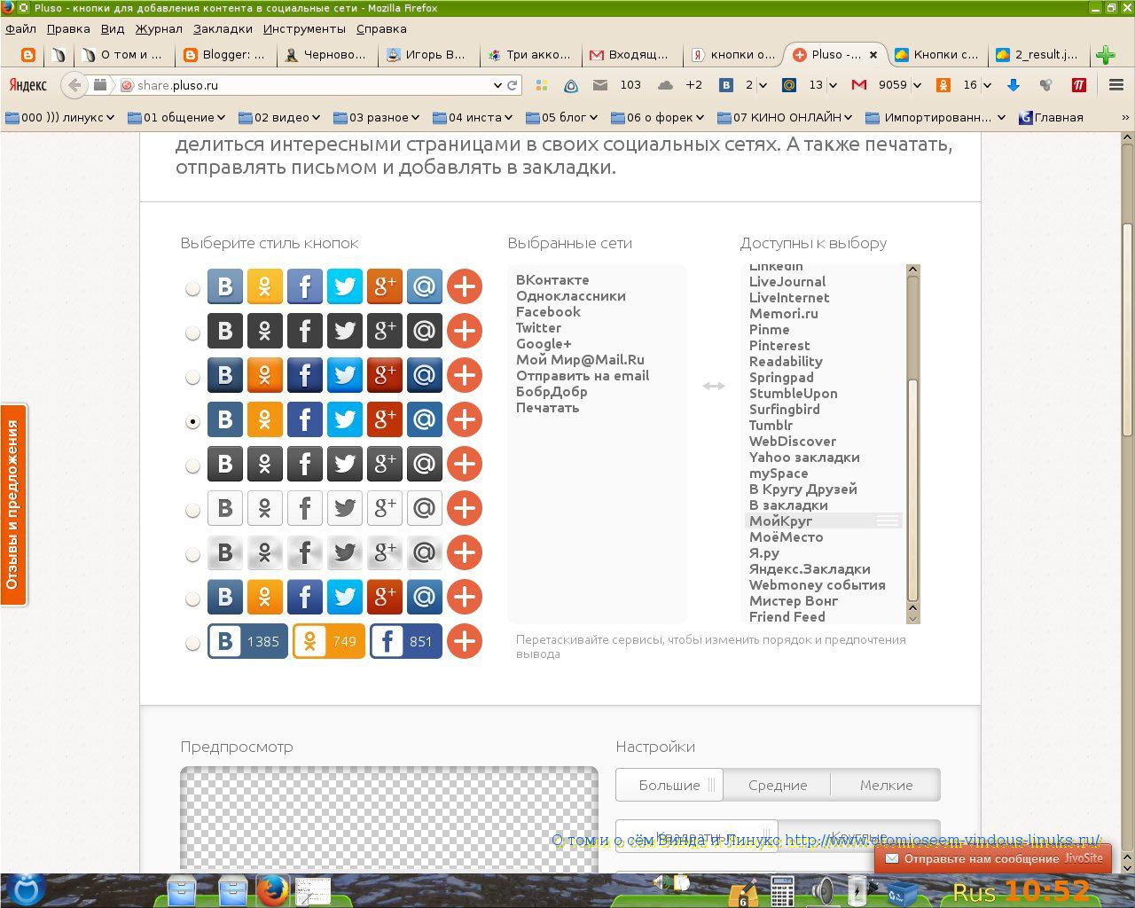Expand the '000 ))) линукс' bookmarks folder
The width and height of the screenshot is (1135, 908).
tap(60, 117)
